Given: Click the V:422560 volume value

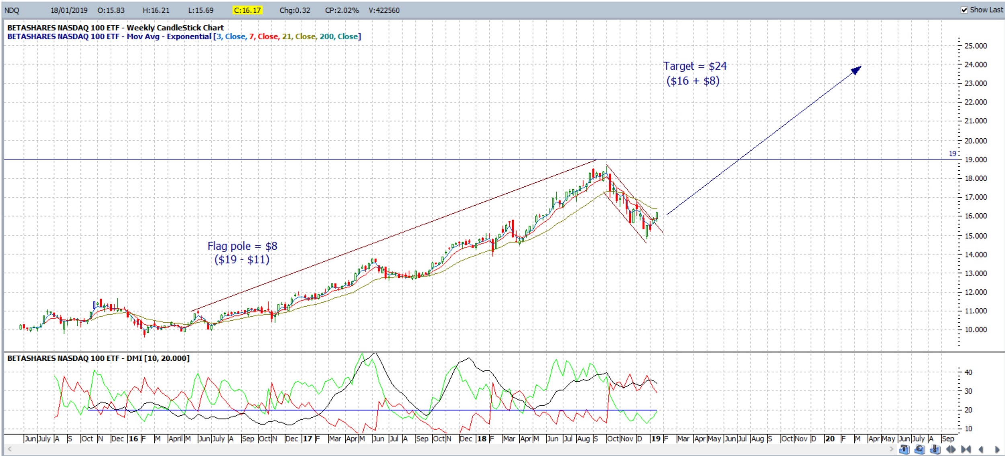Looking at the screenshot, I should [x=384, y=10].
